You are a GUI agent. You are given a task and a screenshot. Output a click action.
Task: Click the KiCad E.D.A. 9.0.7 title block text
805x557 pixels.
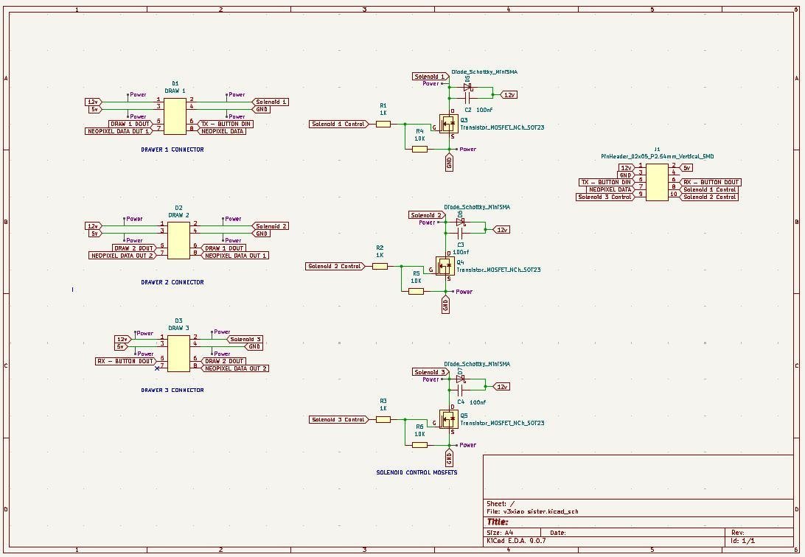tap(516, 541)
